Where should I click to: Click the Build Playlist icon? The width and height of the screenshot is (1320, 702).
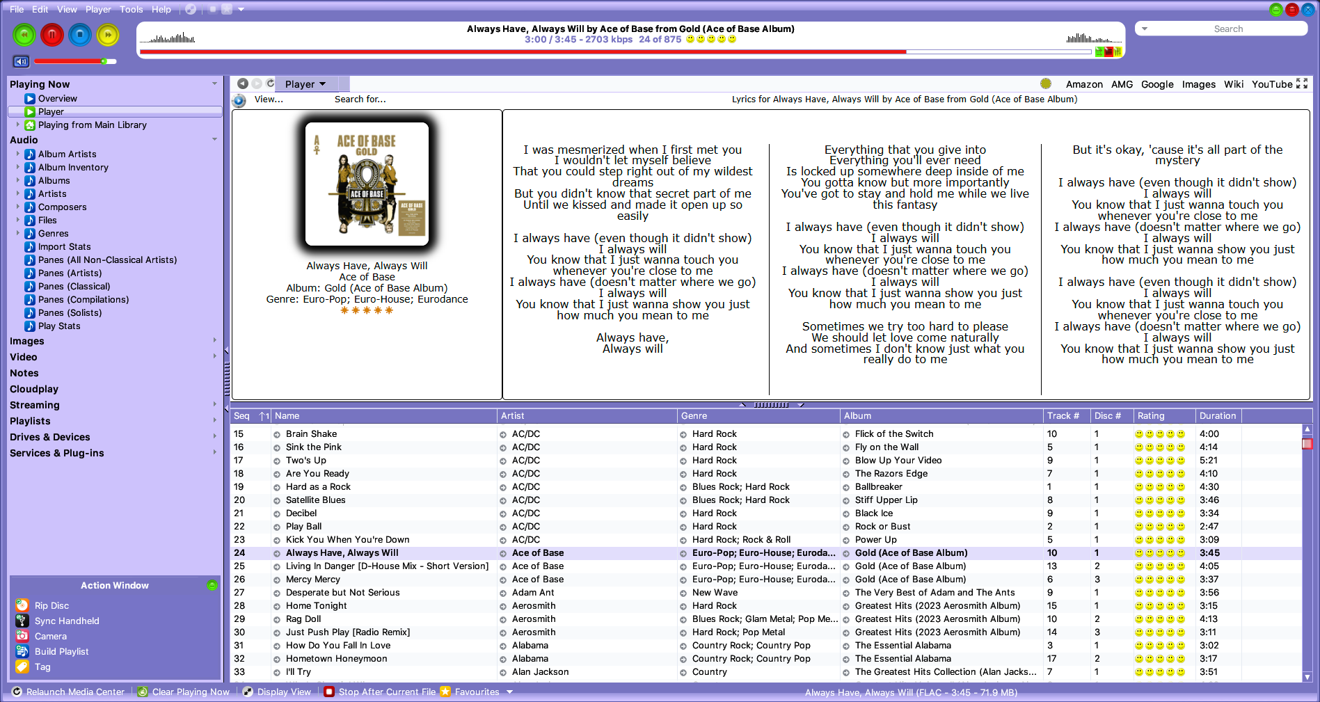[22, 651]
